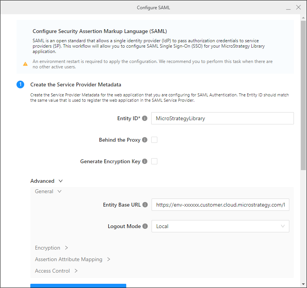
Task: Click the Entity ID text field
Action: tap(222, 118)
